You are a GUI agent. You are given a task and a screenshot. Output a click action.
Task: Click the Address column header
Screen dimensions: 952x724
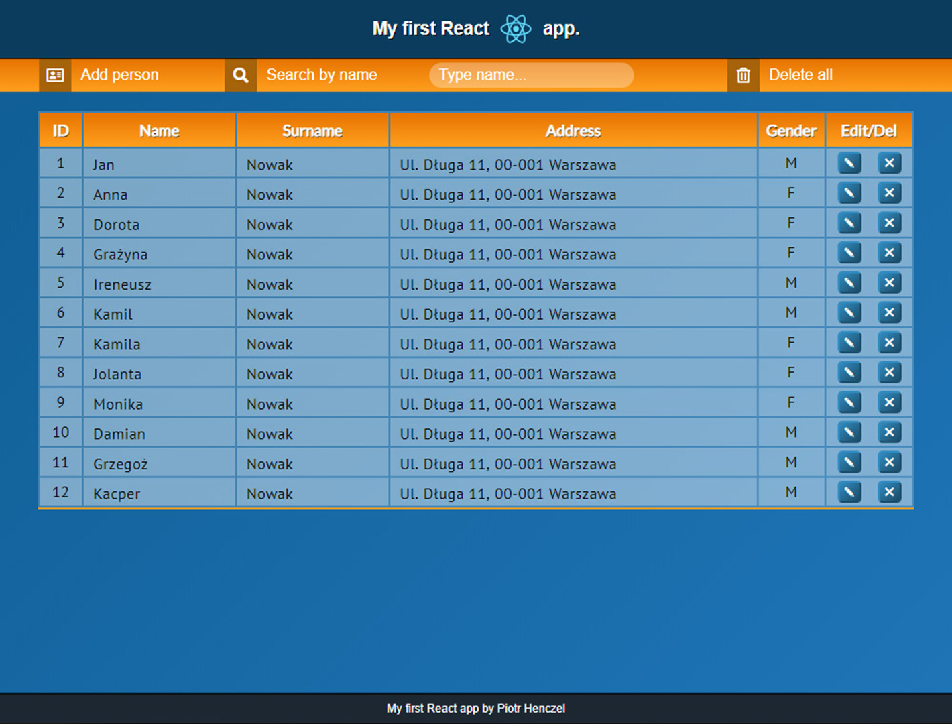pos(573,131)
